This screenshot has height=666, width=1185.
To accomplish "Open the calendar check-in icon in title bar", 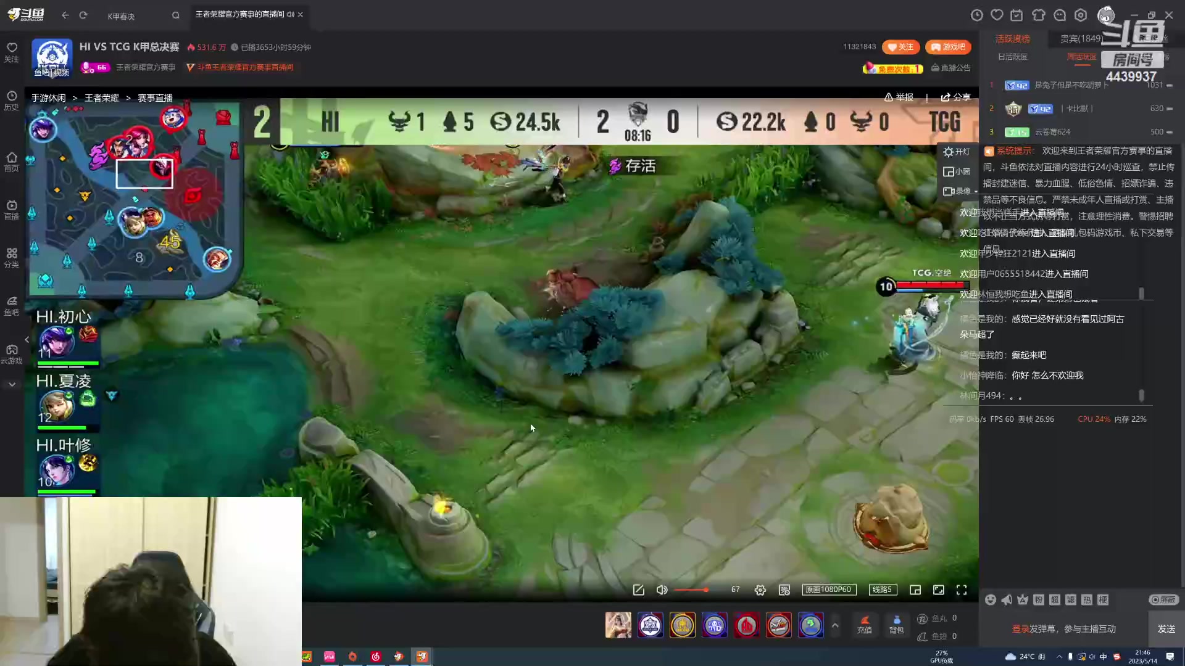I will pyautogui.click(x=1017, y=15).
